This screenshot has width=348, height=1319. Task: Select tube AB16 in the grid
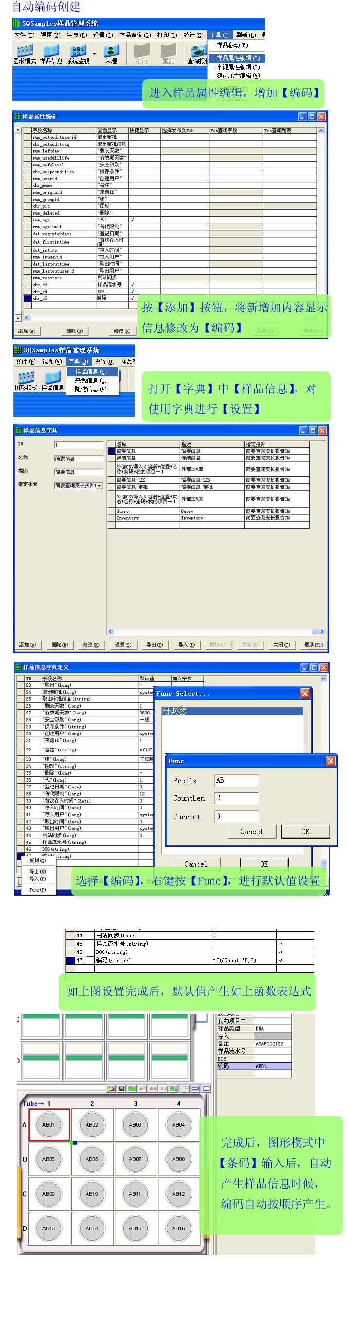pos(178,1228)
